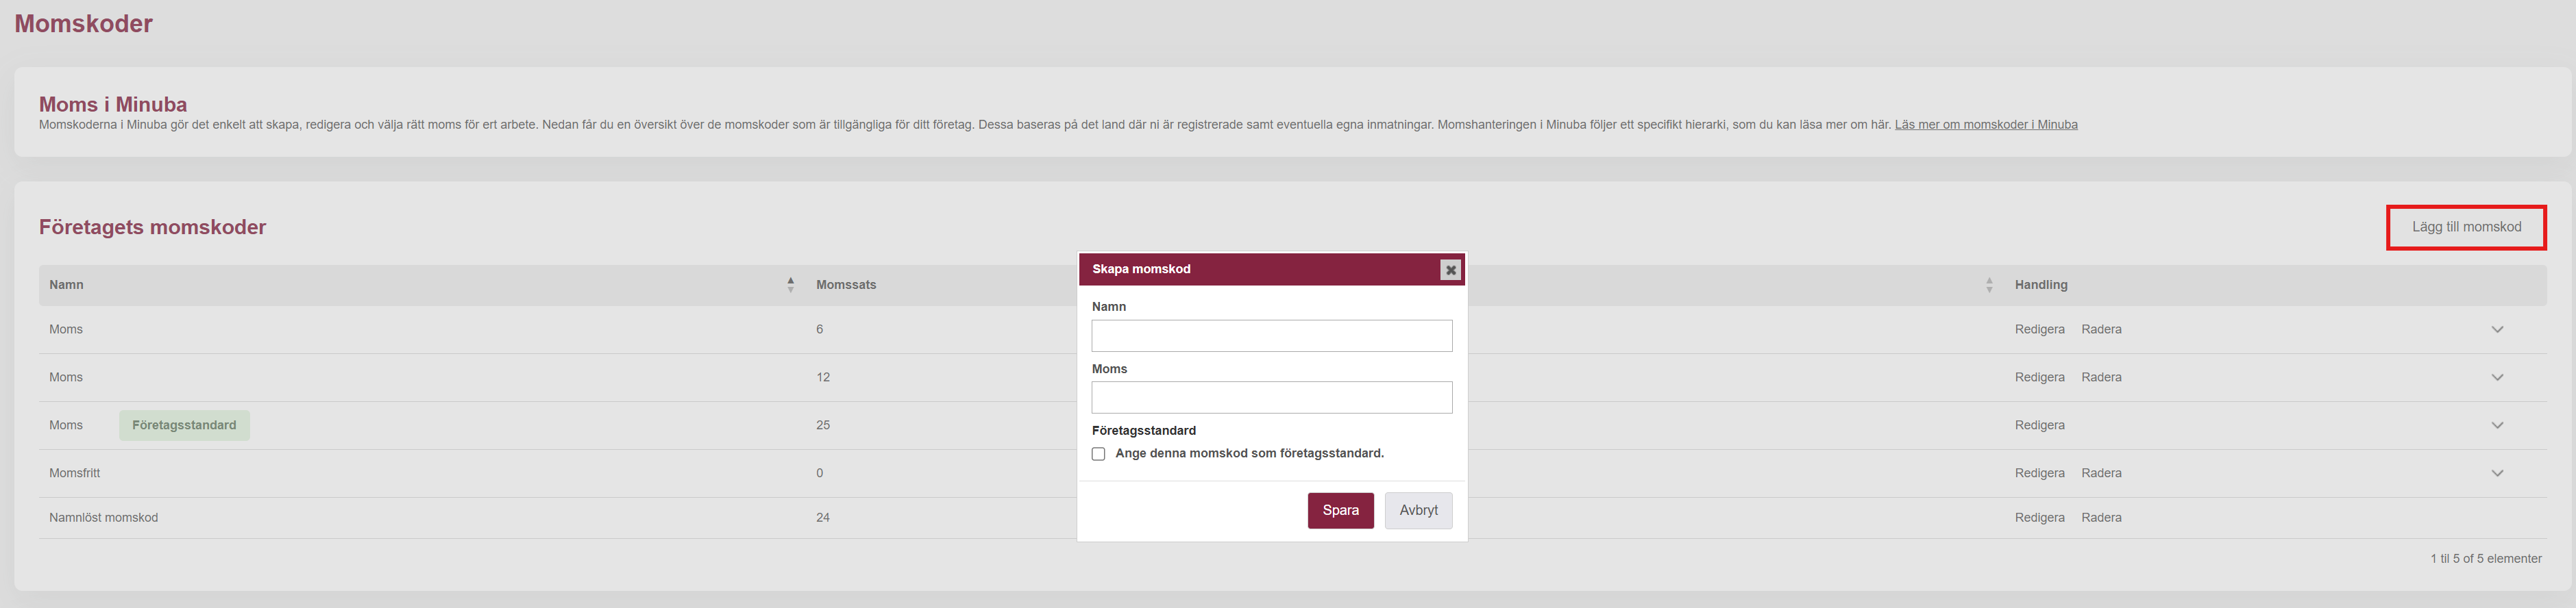Click the Namn column header
This screenshot has width=2576, height=608.
point(66,285)
